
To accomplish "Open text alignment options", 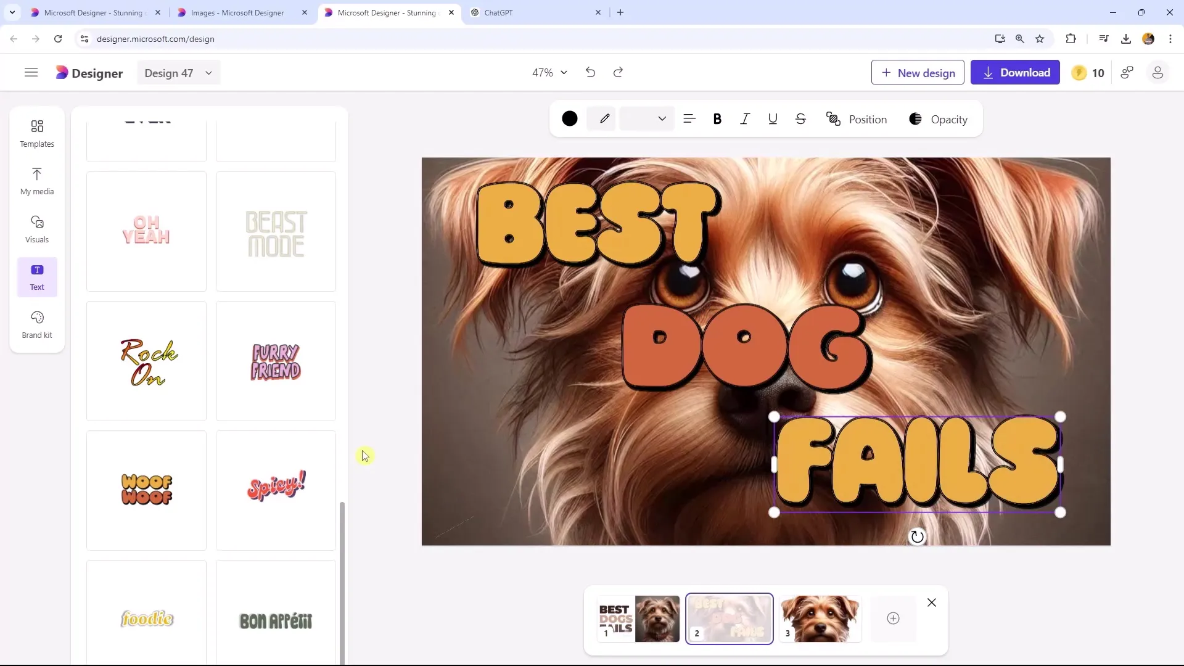I will click(689, 119).
